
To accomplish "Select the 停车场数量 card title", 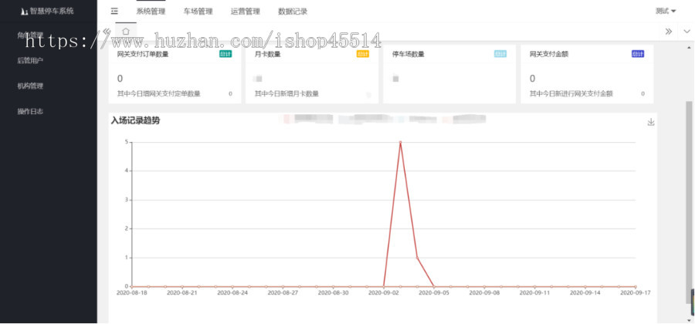I will click(409, 55).
